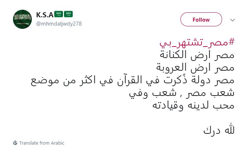The width and height of the screenshot is (251, 150).
Task: Click the line محب لدينه وقيادته
Action: click(x=193, y=106)
